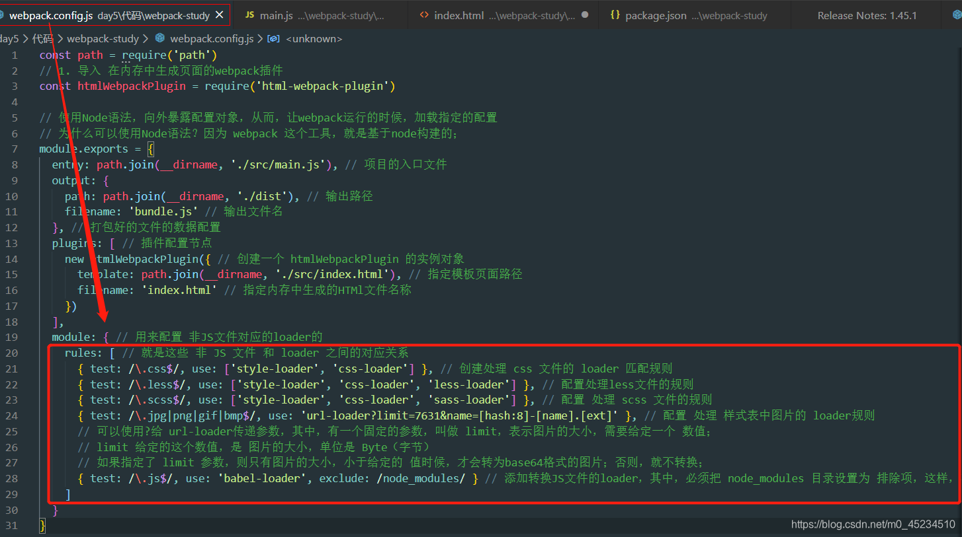The height and width of the screenshot is (537, 962).
Task: Click the './dist' string on line 10
Action: coord(263,196)
